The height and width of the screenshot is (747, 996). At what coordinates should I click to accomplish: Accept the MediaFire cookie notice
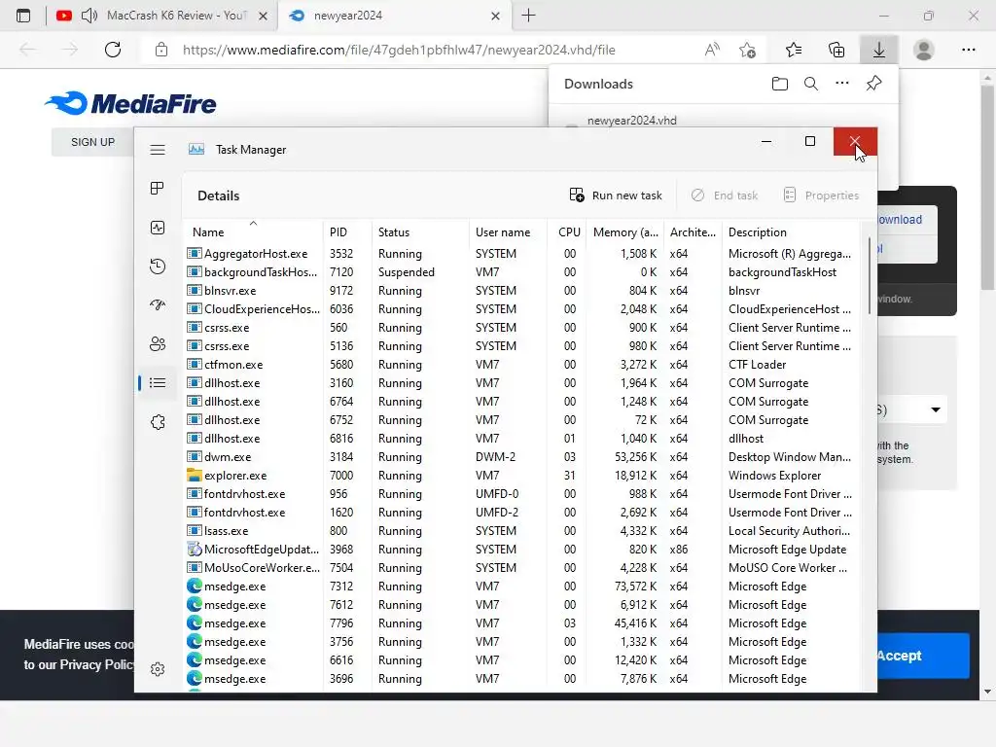coord(924,656)
